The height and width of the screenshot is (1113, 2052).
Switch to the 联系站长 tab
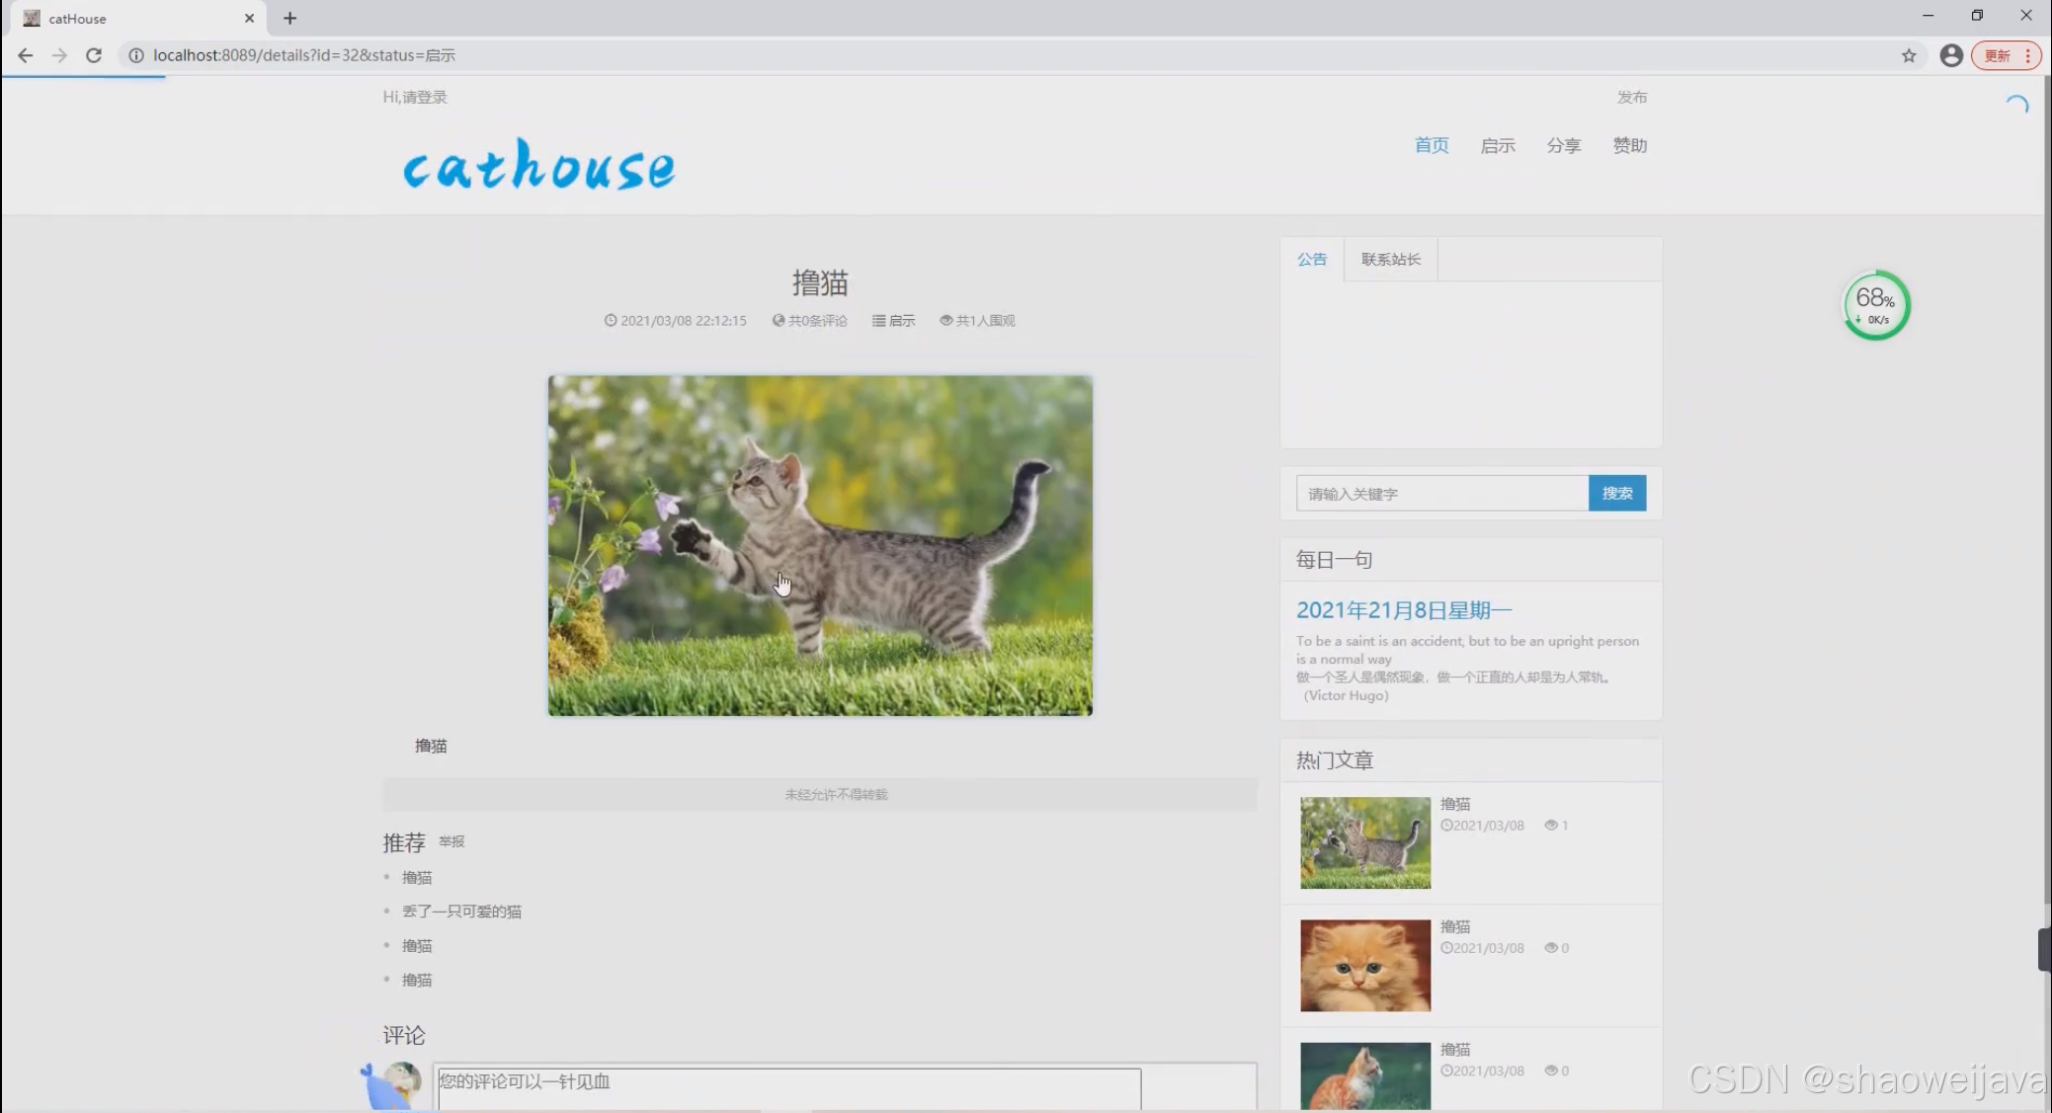(1390, 259)
